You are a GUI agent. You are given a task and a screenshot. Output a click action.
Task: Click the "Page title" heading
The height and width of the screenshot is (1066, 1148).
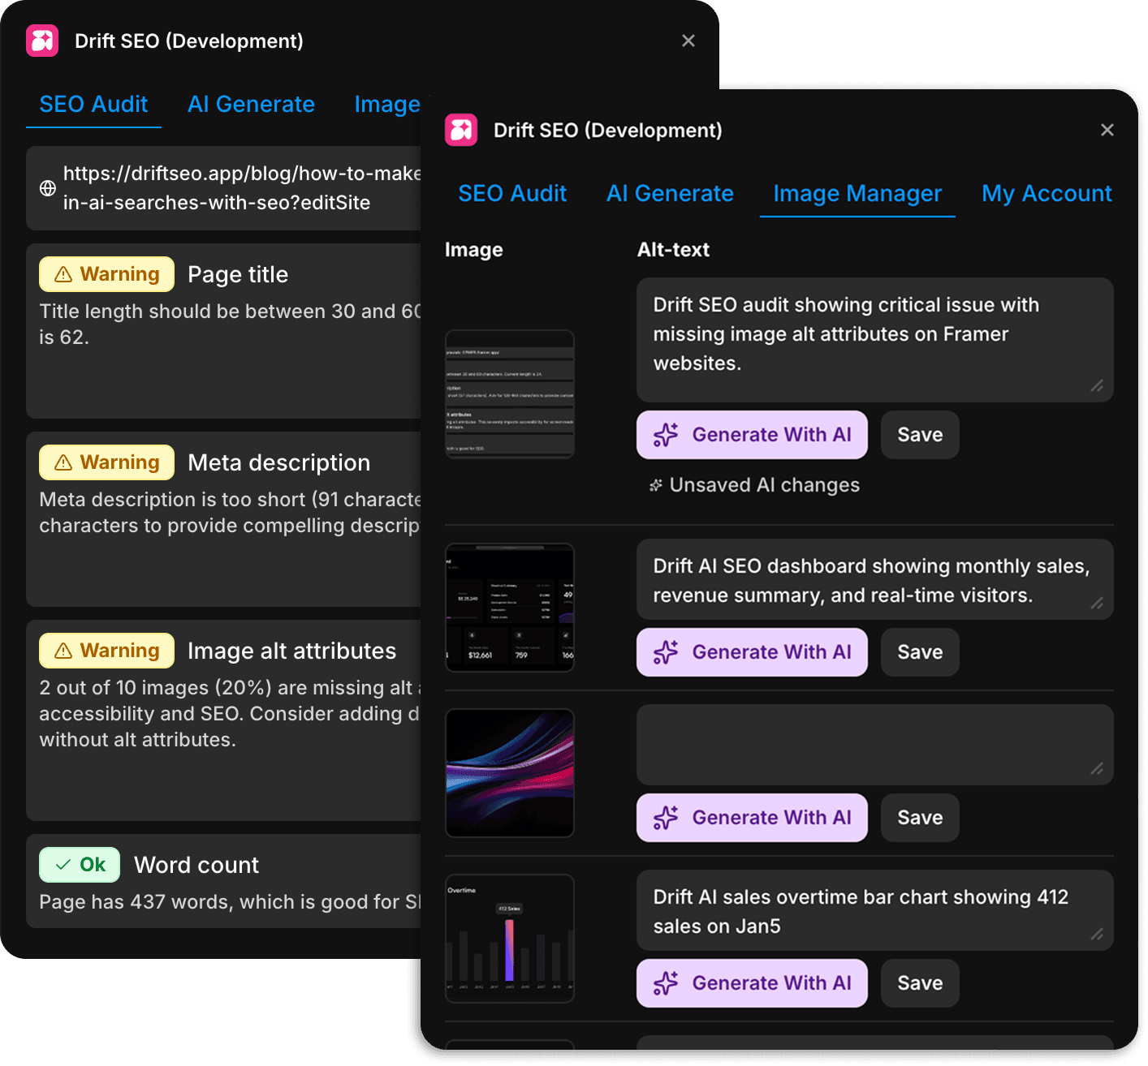(x=238, y=274)
